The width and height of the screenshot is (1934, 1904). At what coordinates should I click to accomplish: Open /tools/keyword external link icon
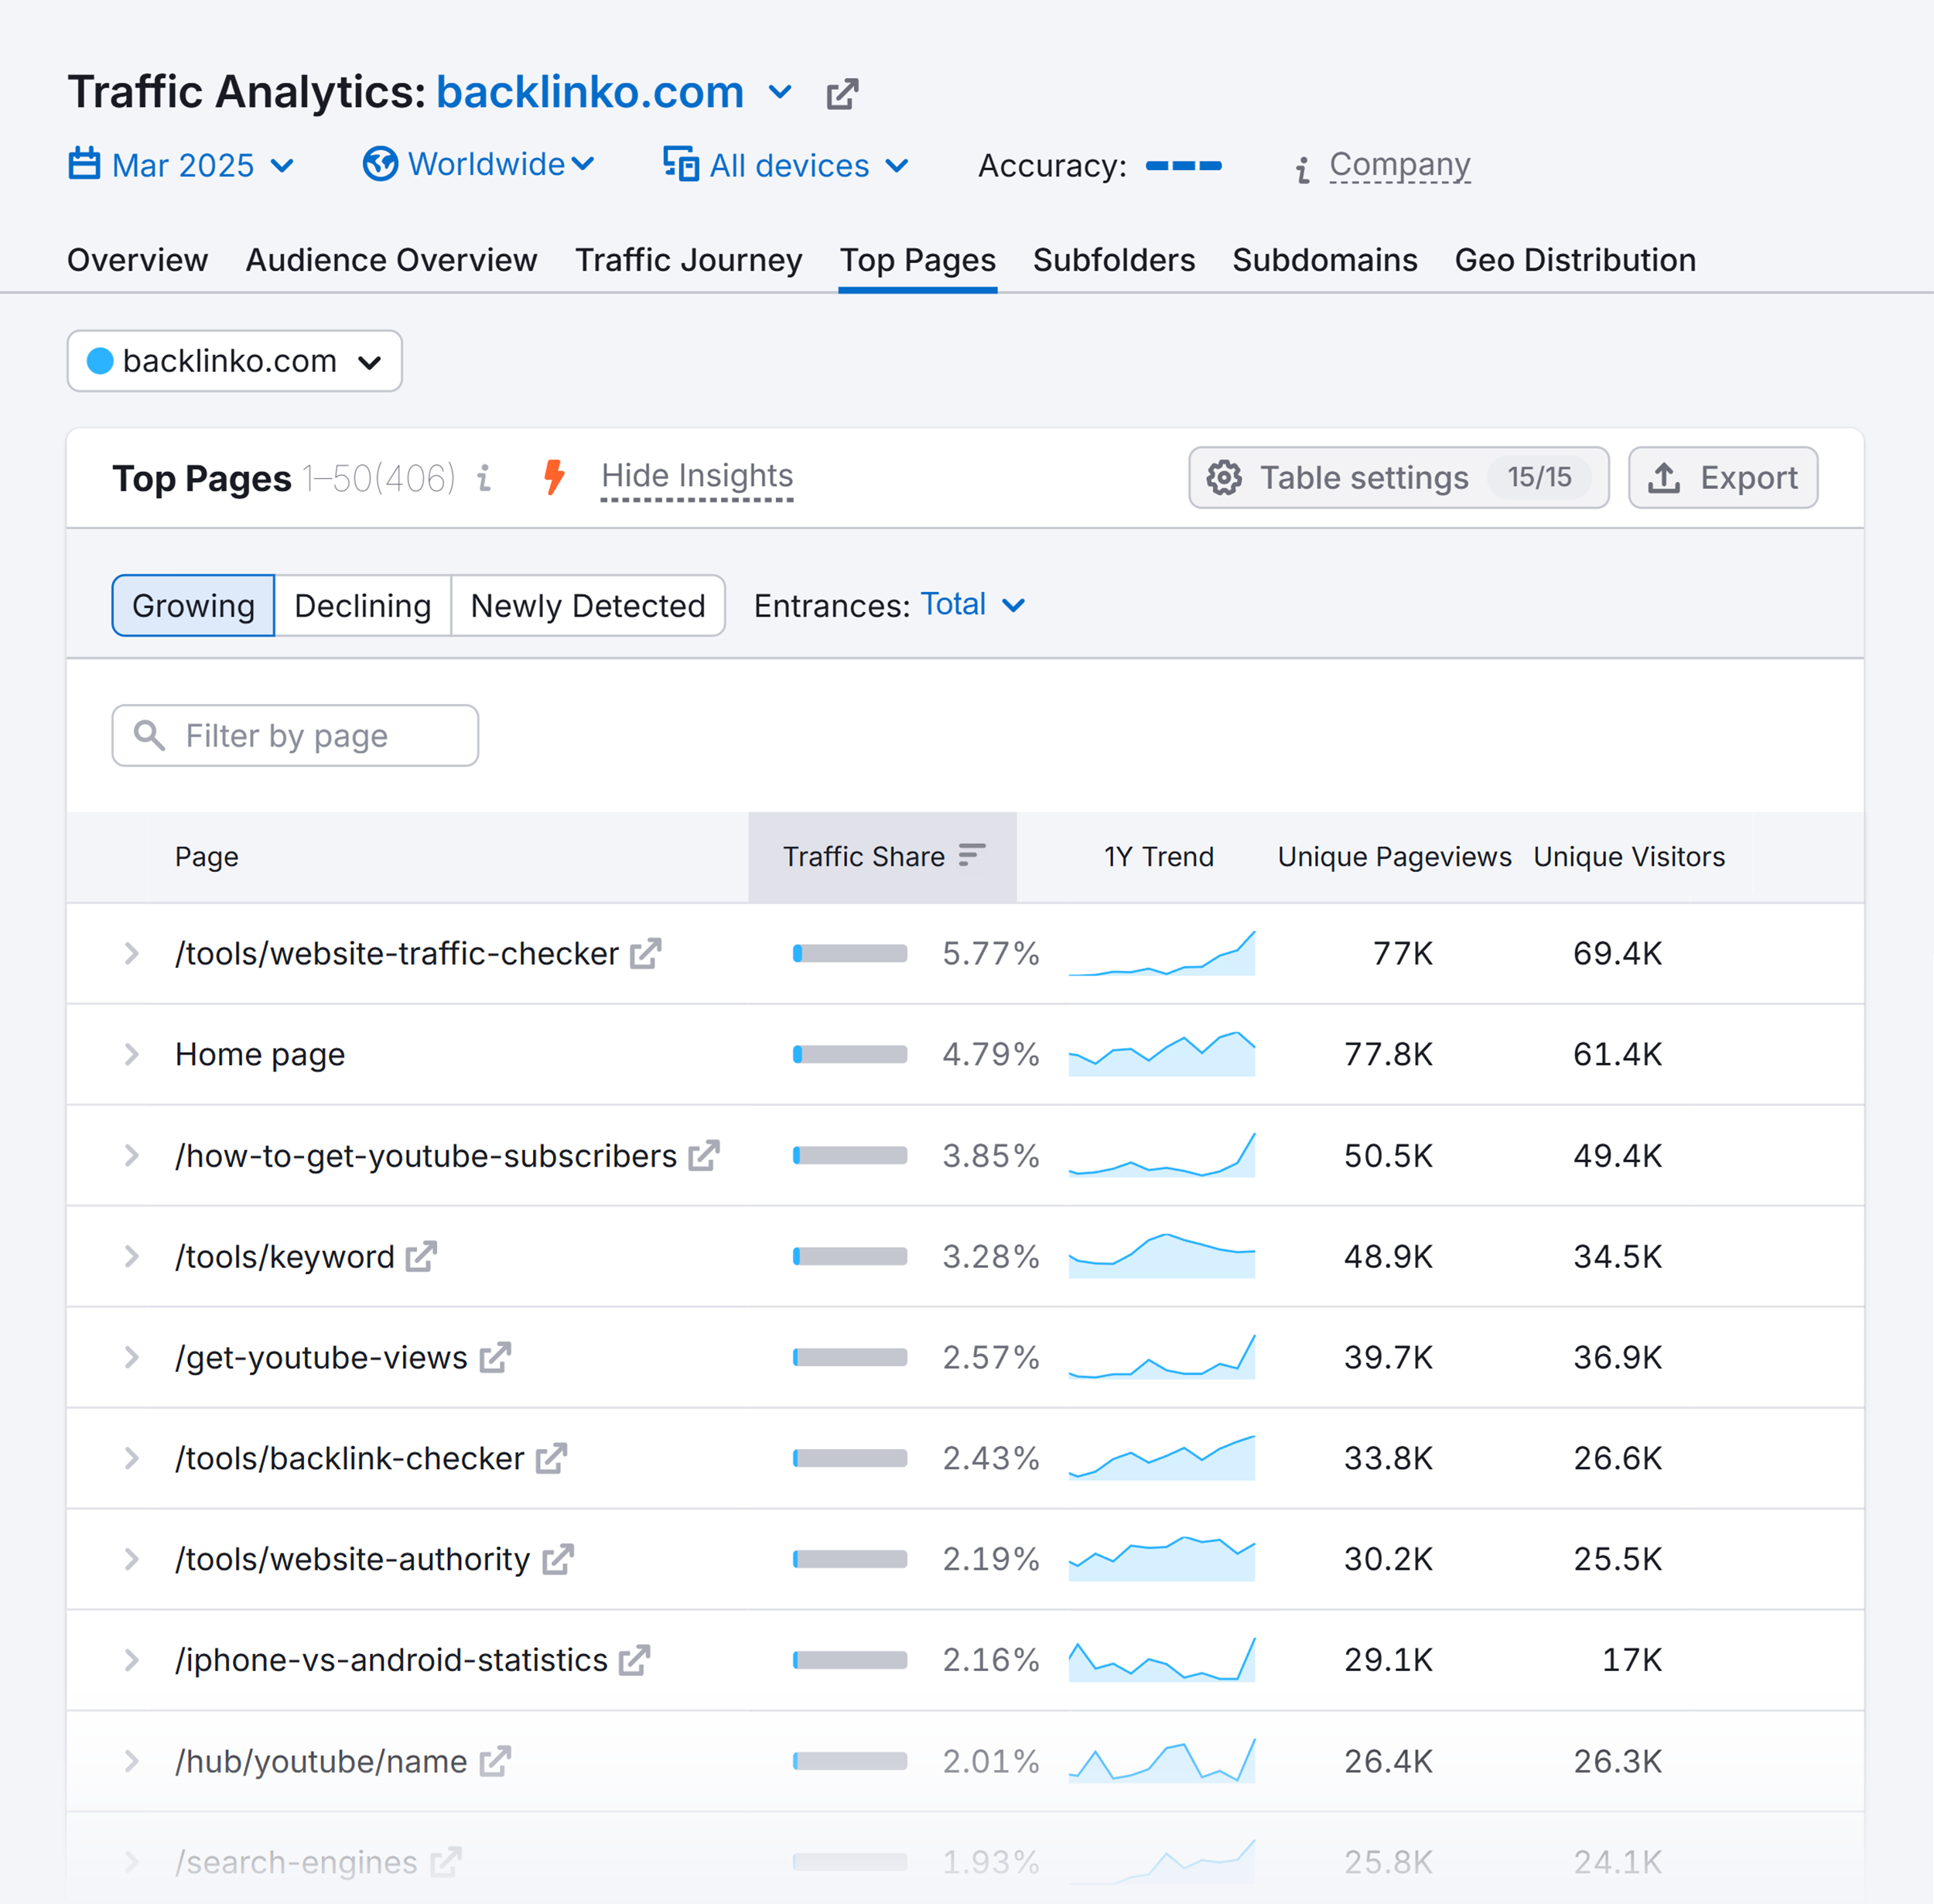tap(422, 1256)
